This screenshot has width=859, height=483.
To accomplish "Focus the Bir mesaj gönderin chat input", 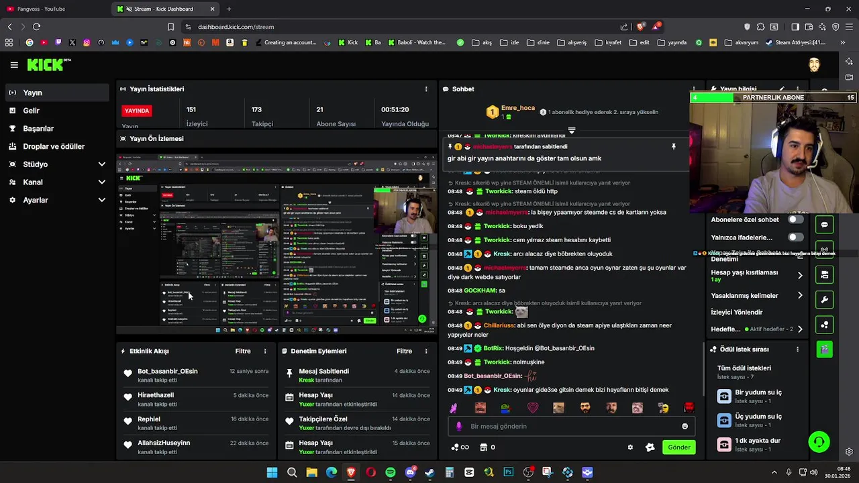I will tap(572, 426).
